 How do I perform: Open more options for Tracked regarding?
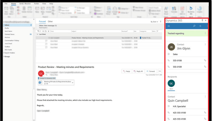(205, 33)
